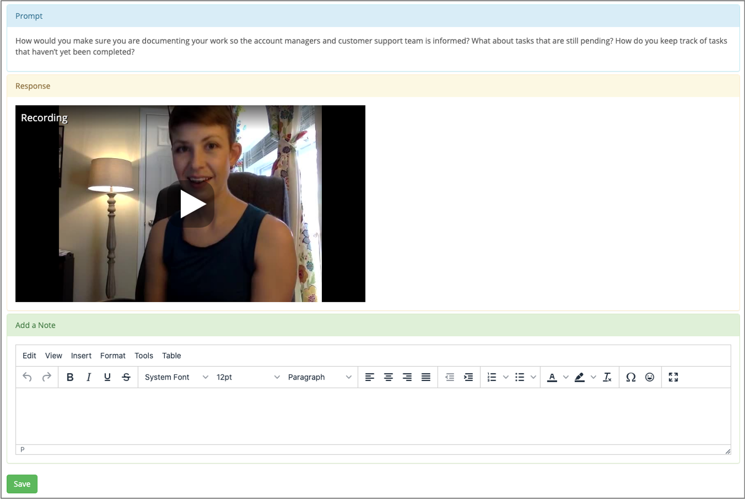Image resolution: width=745 pixels, height=500 pixels.
Task: Select the 'P' element path in status bar
Action: point(23,450)
